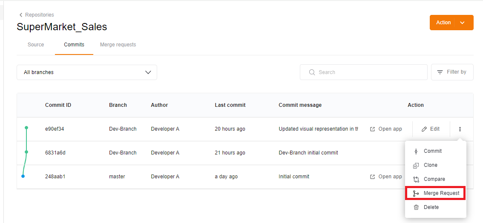483x223 pixels.
Task: Open the Merge requests tab
Action: [118, 45]
